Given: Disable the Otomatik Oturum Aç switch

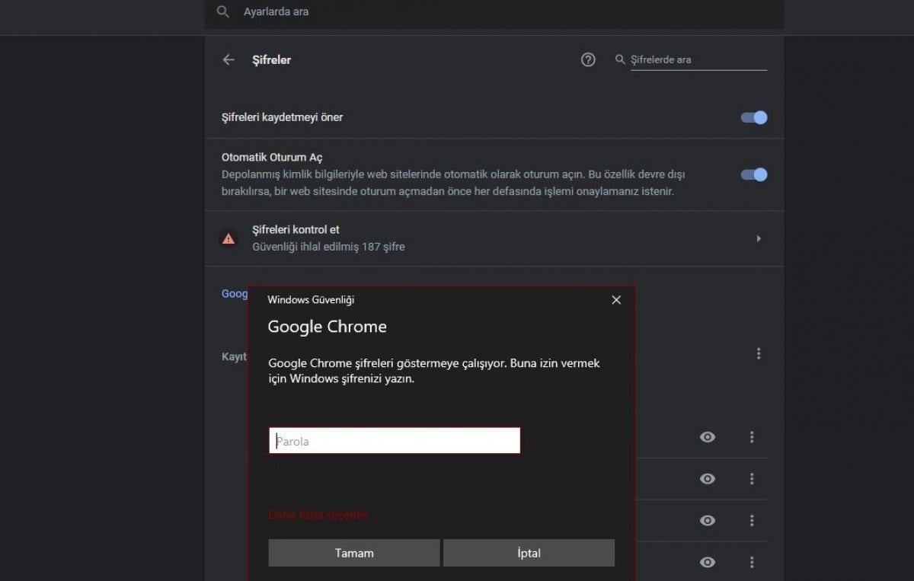Looking at the screenshot, I should point(754,174).
